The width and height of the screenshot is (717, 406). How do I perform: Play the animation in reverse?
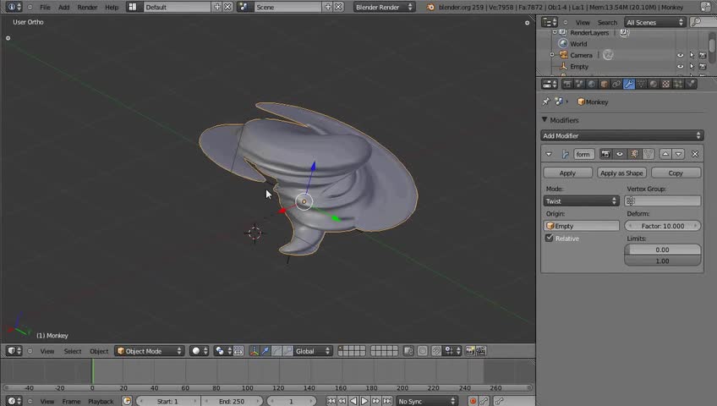coord(353,401)
